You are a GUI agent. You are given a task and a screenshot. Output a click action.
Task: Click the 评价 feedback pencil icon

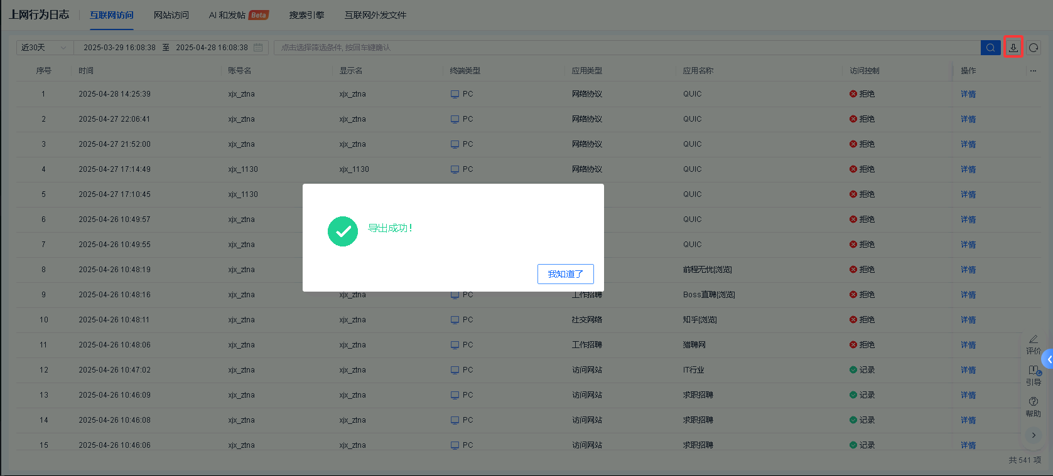tap(1033, 339)
